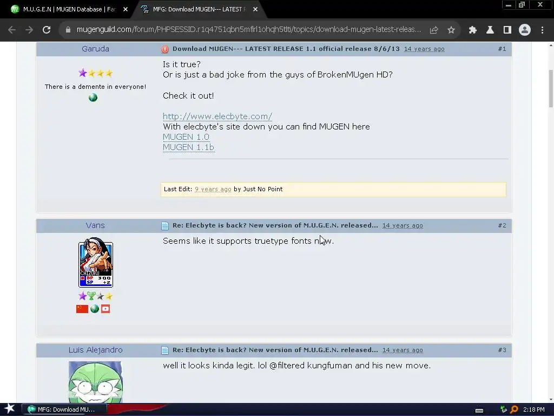Toggle the side panel icon
The height and width of the screenshot is (416, 554).
click(507, 30)
